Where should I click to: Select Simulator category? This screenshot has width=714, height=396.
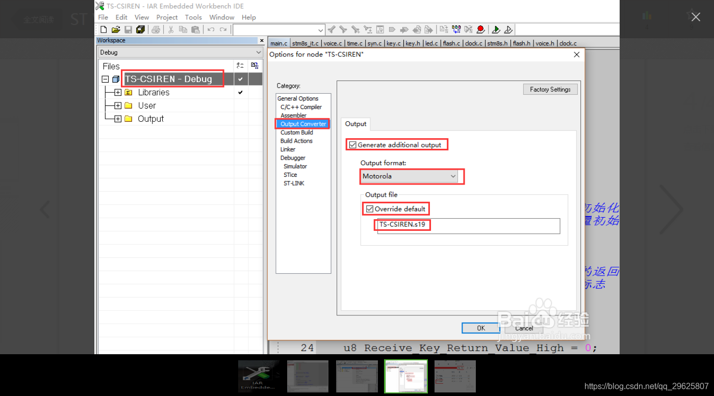(295, 166)
